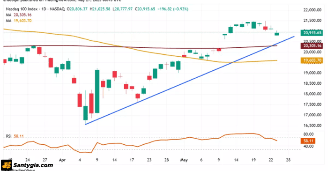Click the low value L20,777.97
Screen dimensions: 328x171
pyautogui.click(x=122, y=9)
